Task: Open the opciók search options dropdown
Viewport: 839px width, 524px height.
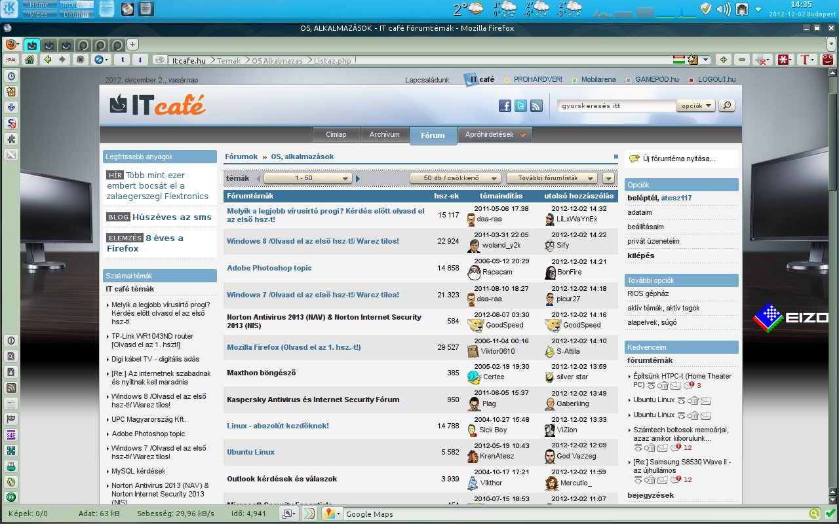Action: pos(695,105)
